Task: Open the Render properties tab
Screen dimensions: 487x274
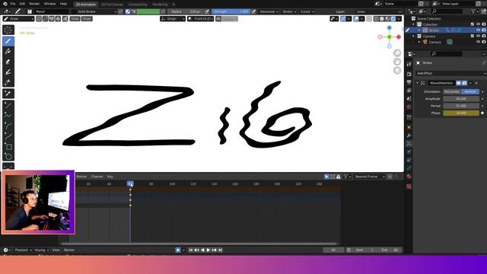Action: point(409,75)
